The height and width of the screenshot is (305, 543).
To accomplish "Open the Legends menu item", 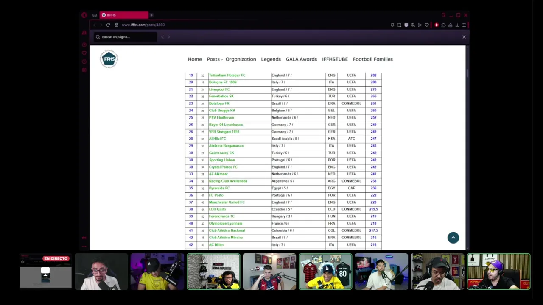I will coord(271,59).
